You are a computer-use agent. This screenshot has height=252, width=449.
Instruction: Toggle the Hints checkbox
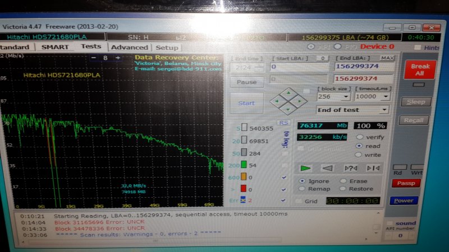418,48
